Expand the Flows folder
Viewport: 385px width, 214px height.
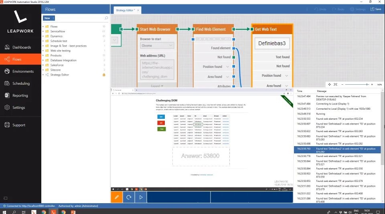tap(43, 26)
